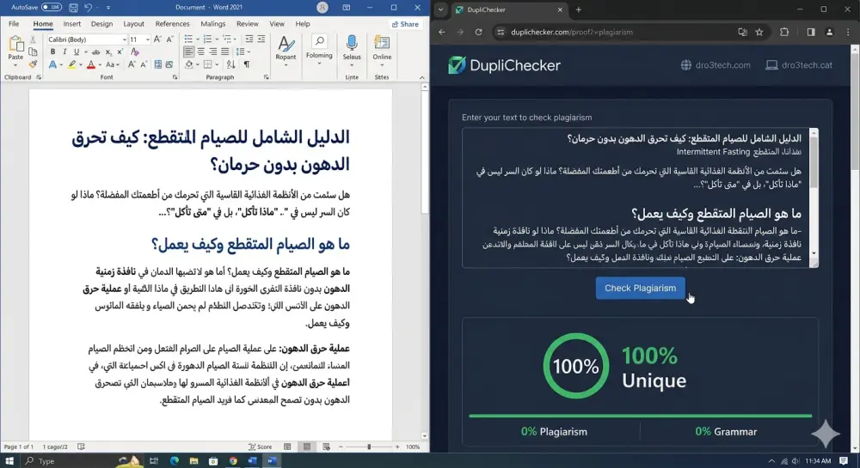Click the find magnifier icon in ribbon
Image resolution: width=860 pixels, height=468 pixels.
coord(319,41)
